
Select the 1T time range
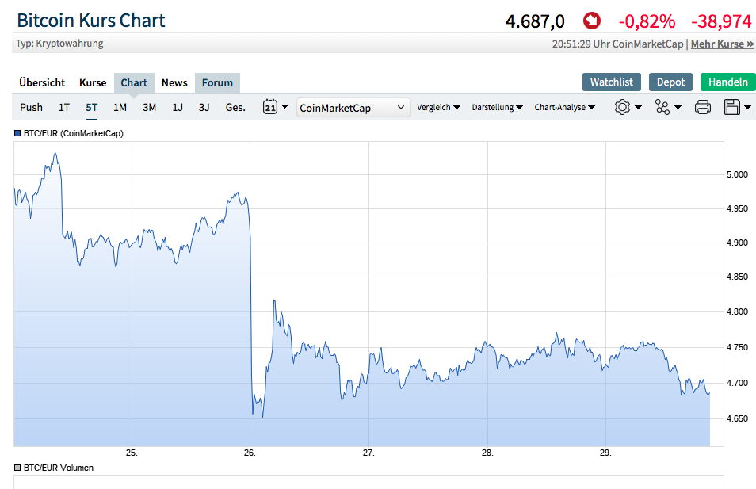coord(64,107)
